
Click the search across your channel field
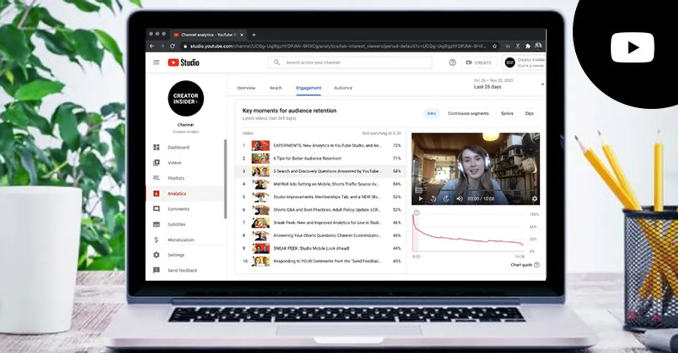coord(350,62)
